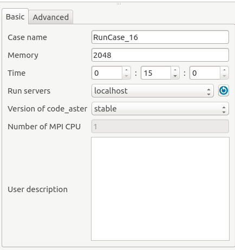This screenshot has height=250, width=235.
Task: Click the hours field of Time
Action: 107,73
